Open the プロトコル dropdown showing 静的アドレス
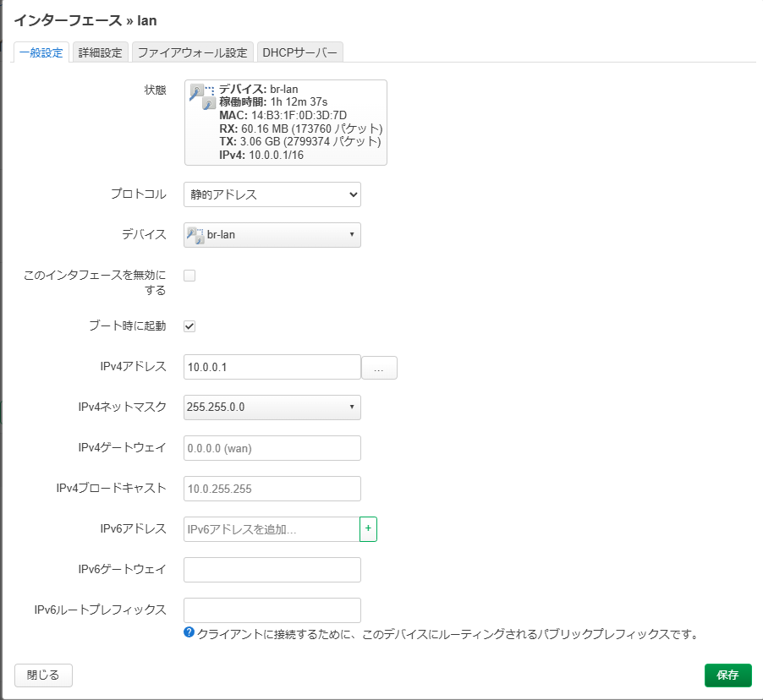763x700 pixels. click(272, 194)
